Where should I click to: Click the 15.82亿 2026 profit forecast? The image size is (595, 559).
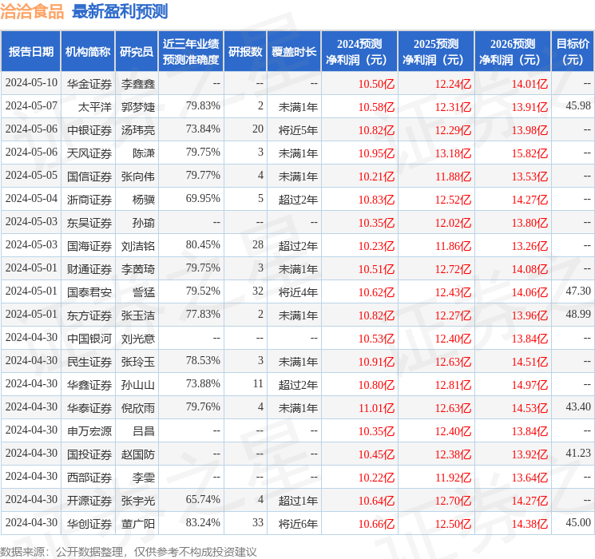tap(530, 153)
